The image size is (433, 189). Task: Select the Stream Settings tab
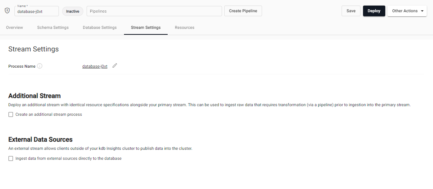point(146,28)
